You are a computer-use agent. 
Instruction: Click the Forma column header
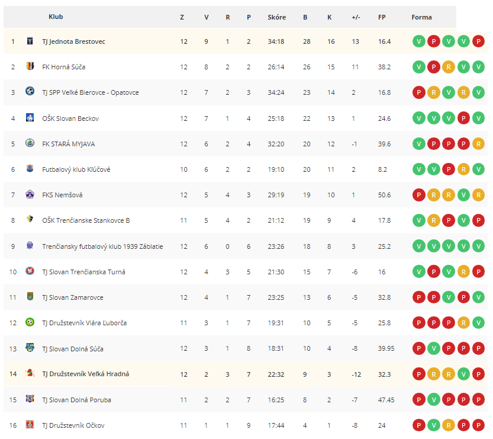tap(421, 17)
